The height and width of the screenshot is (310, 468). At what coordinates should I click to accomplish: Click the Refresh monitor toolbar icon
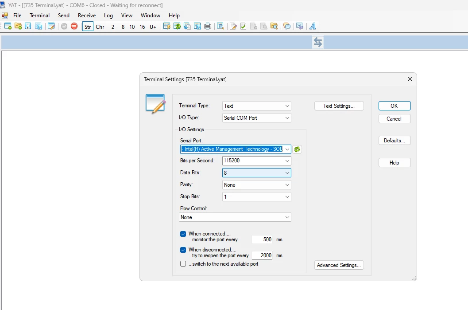click(x=177, y=26)
